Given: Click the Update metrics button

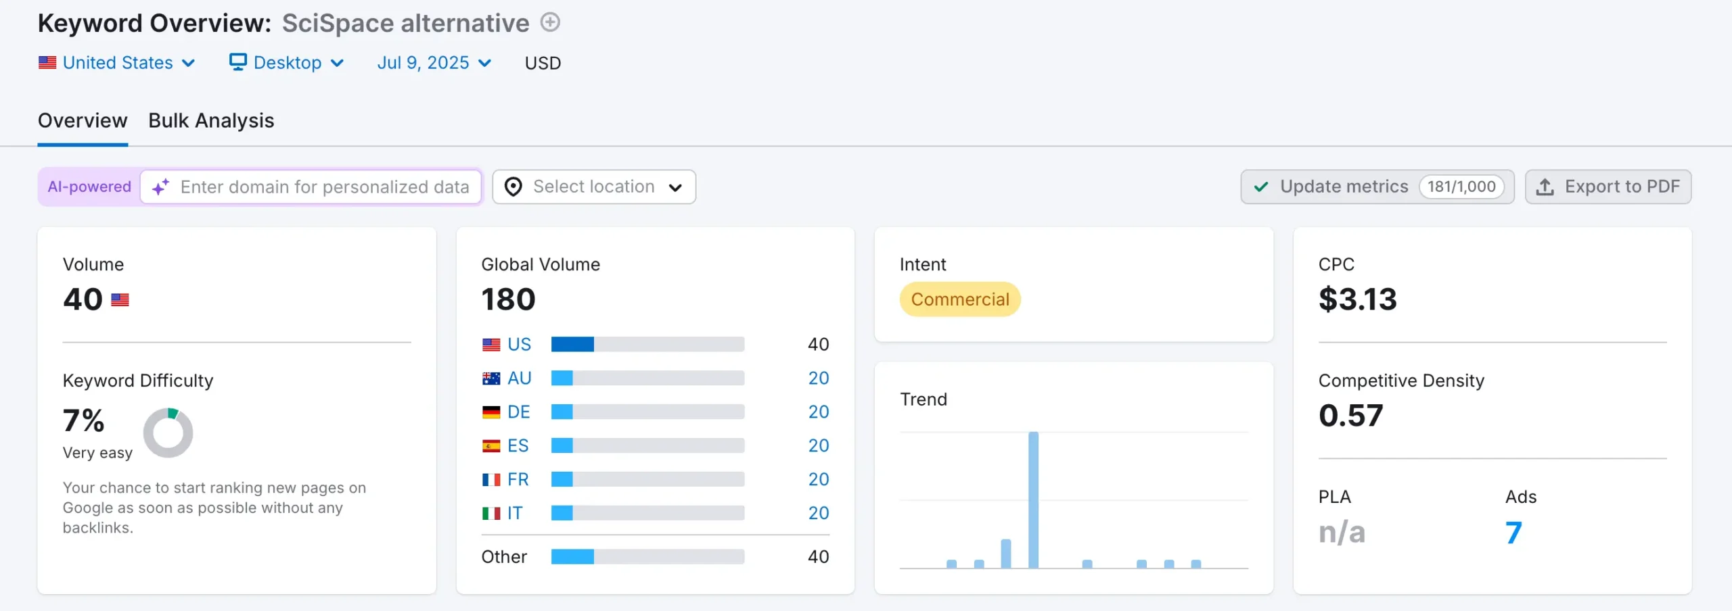Looking at the screenshot, I should (1377, 187).
